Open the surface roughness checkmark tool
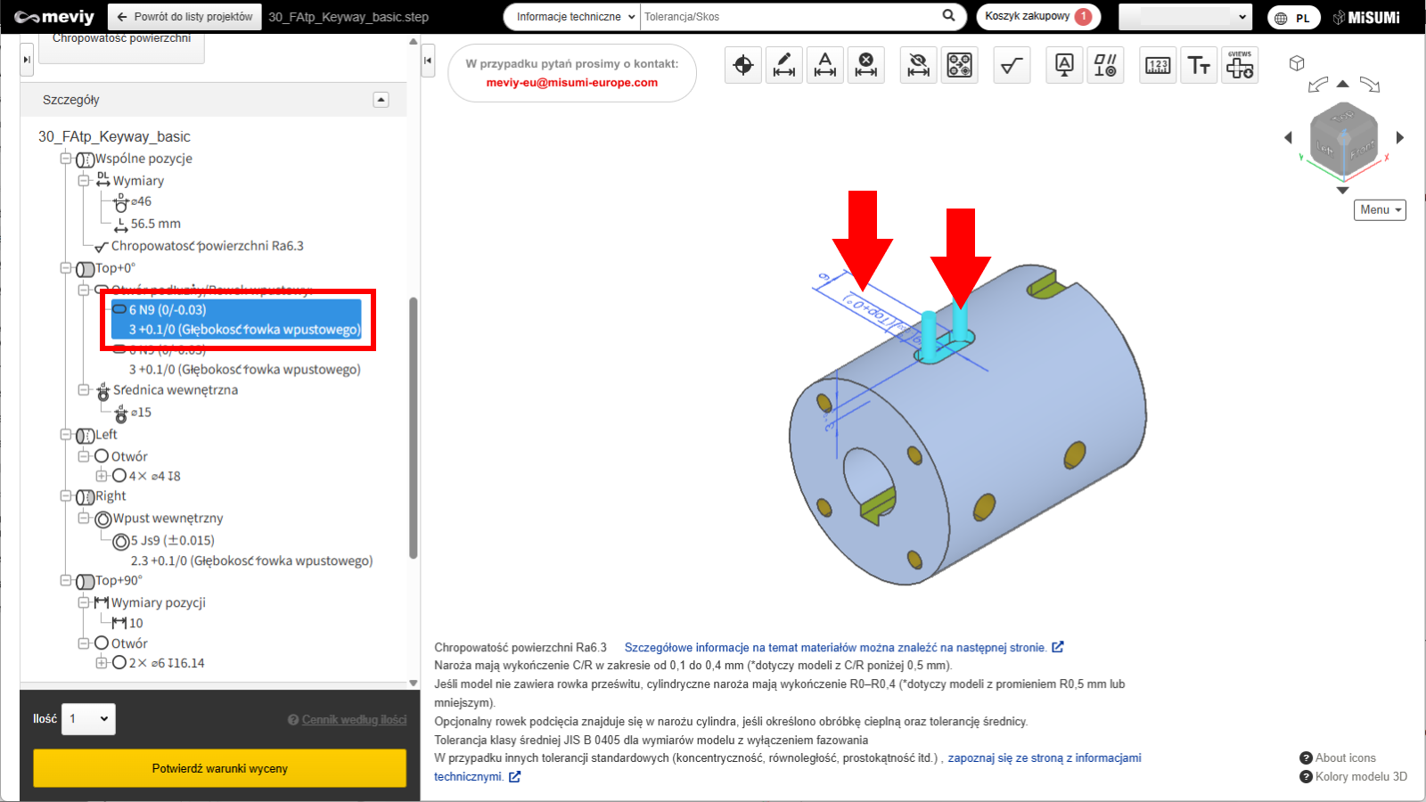The image size is (1426, 802). (1012, 65)
